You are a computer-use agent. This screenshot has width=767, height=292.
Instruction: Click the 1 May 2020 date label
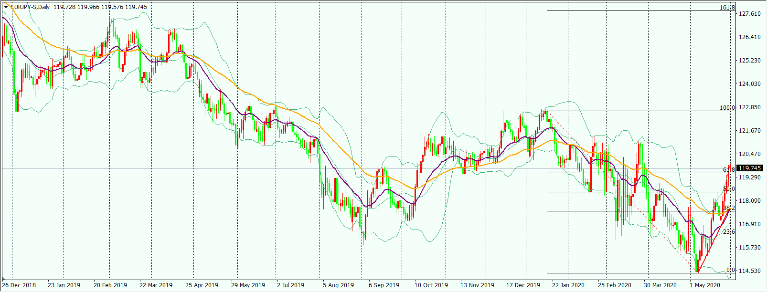tap(705, 285)
